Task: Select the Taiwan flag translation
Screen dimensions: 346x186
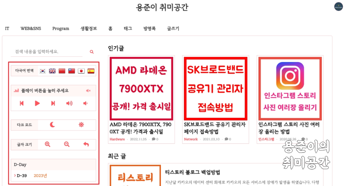Action: (x=72, y=71)
